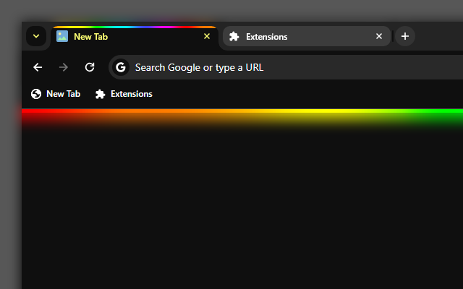
Task: Focus the Search Google or type a URL box
Action: click(286, 67)
